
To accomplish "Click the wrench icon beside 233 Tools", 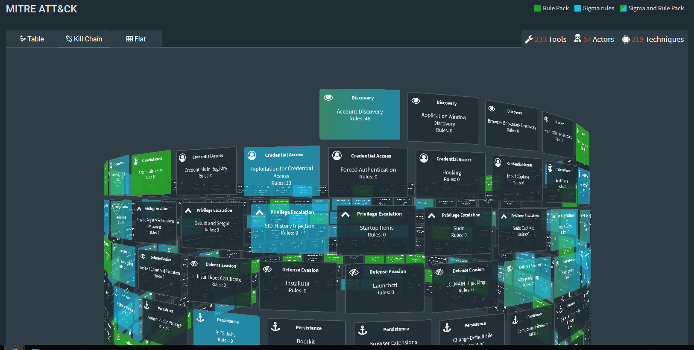I will coord(529,39).
